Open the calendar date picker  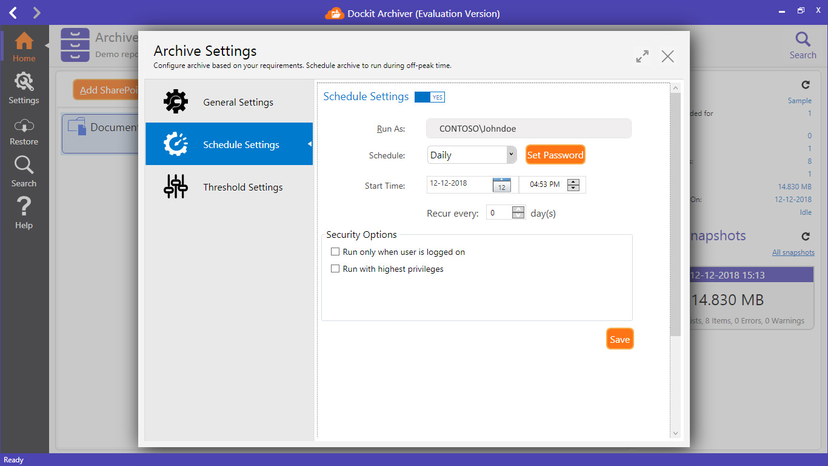[501, 185]
